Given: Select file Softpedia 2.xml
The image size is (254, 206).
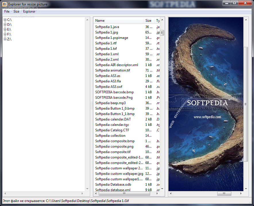Looking at the screenshot, I should click(107, 60).
